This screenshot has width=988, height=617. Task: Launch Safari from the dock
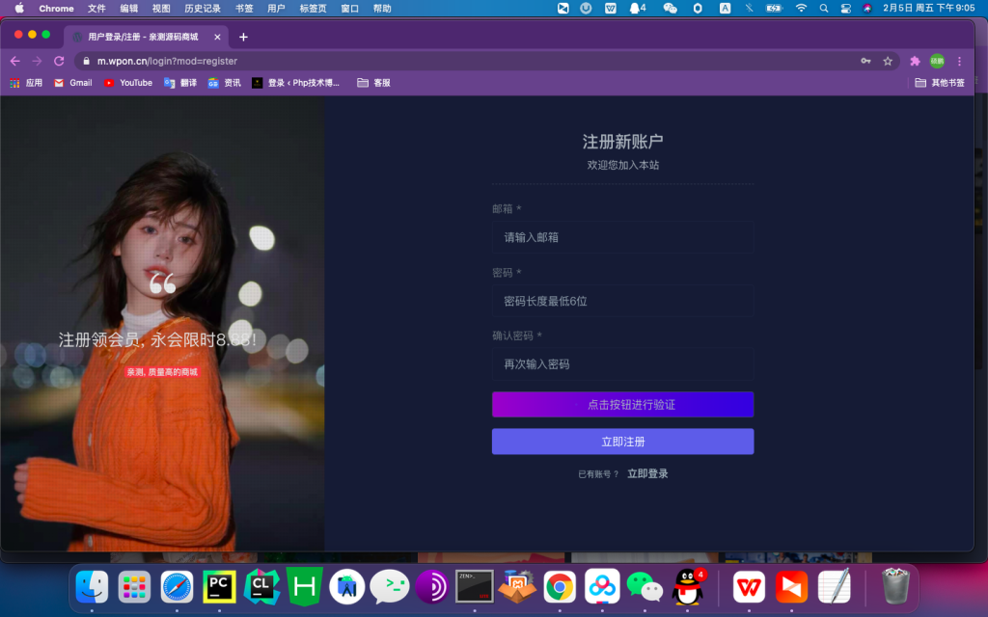(x=177, y=585)
